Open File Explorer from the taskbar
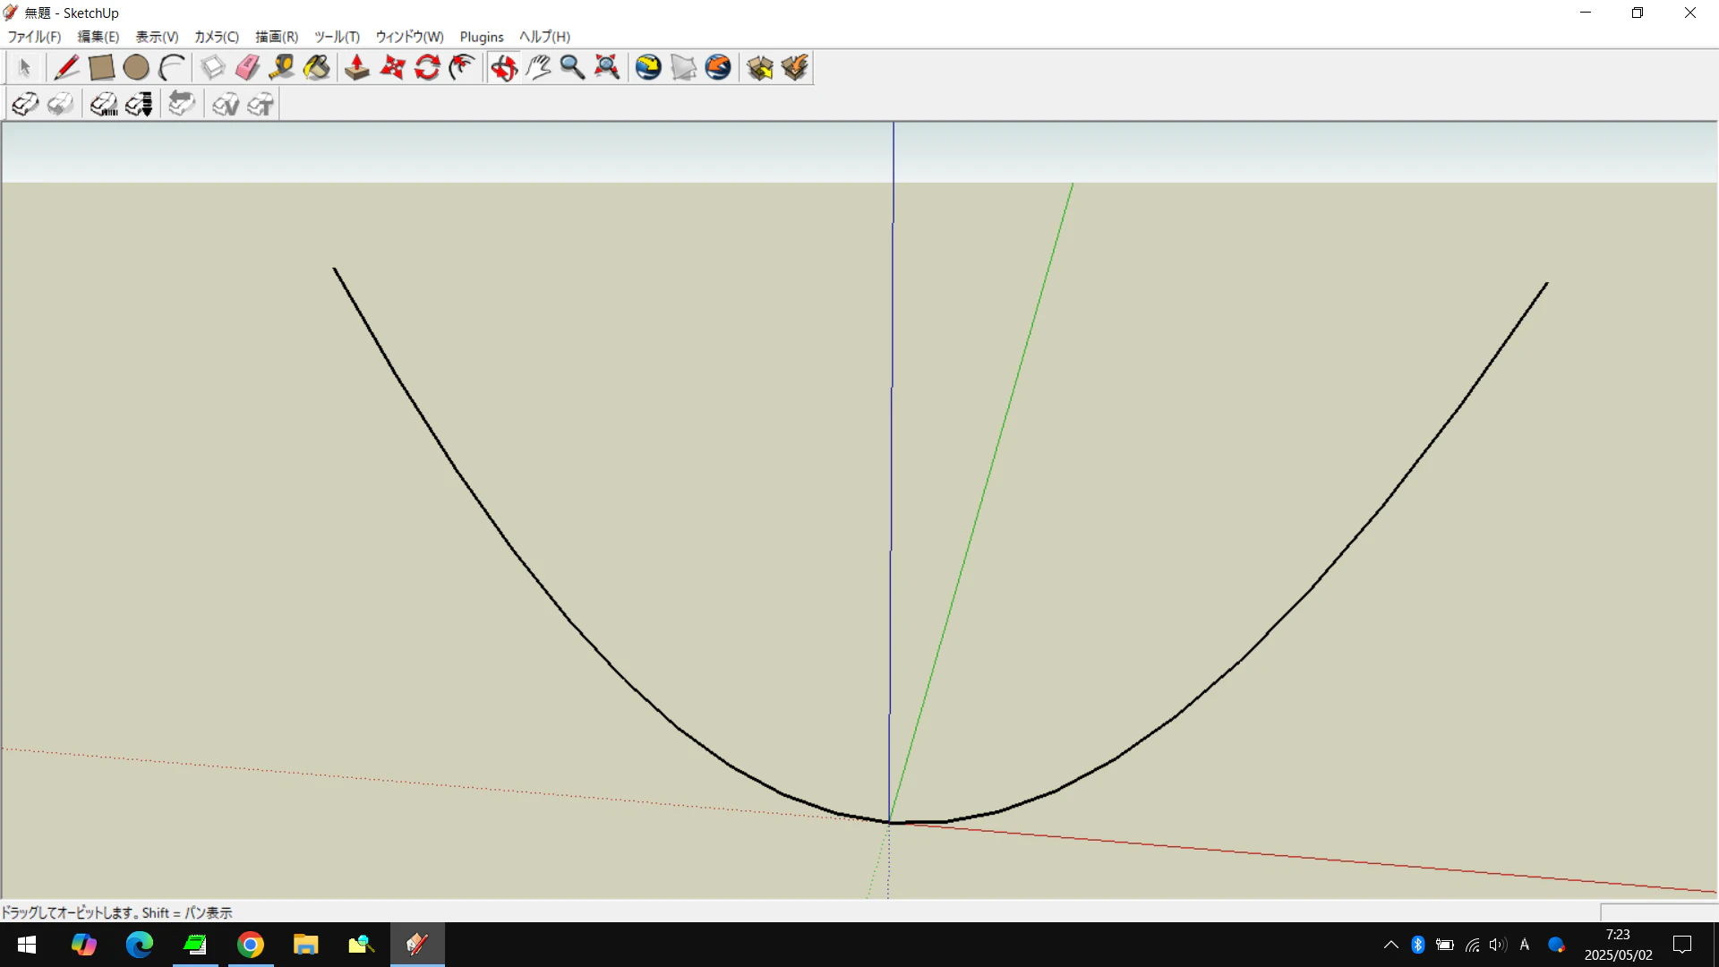Screen dimensions: 1719x967 [306, 945]
